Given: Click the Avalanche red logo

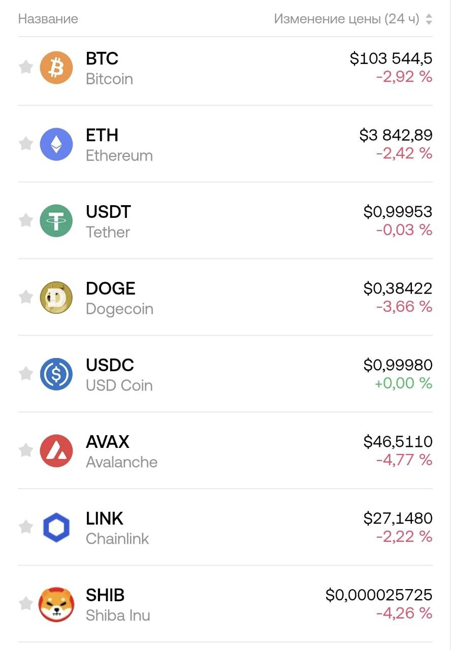Looking at the screenshot, I should (56, 451).
